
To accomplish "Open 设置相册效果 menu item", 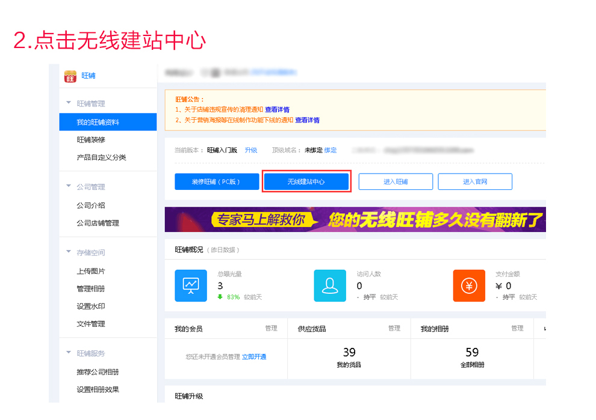I will (98, 389).
